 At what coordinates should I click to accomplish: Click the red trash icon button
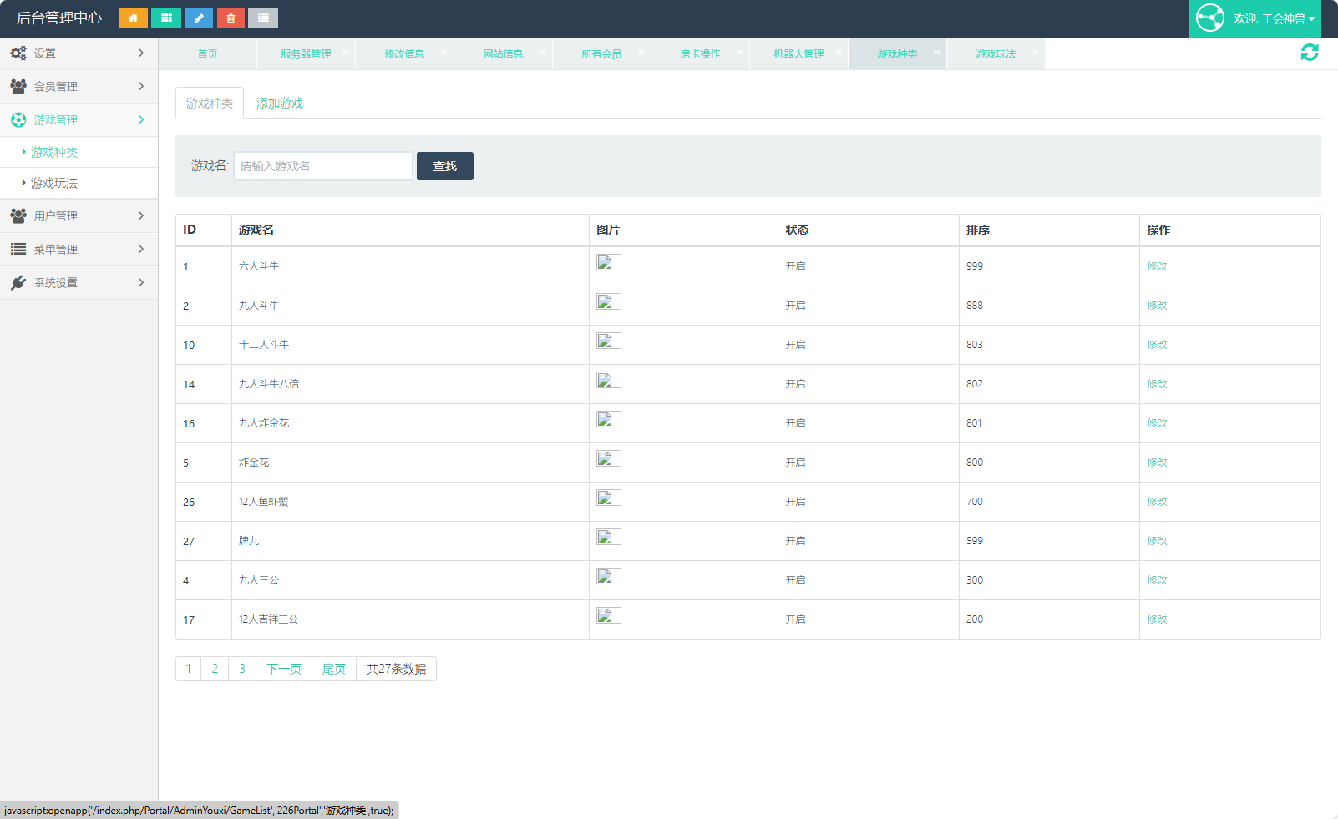coord(231,18)
